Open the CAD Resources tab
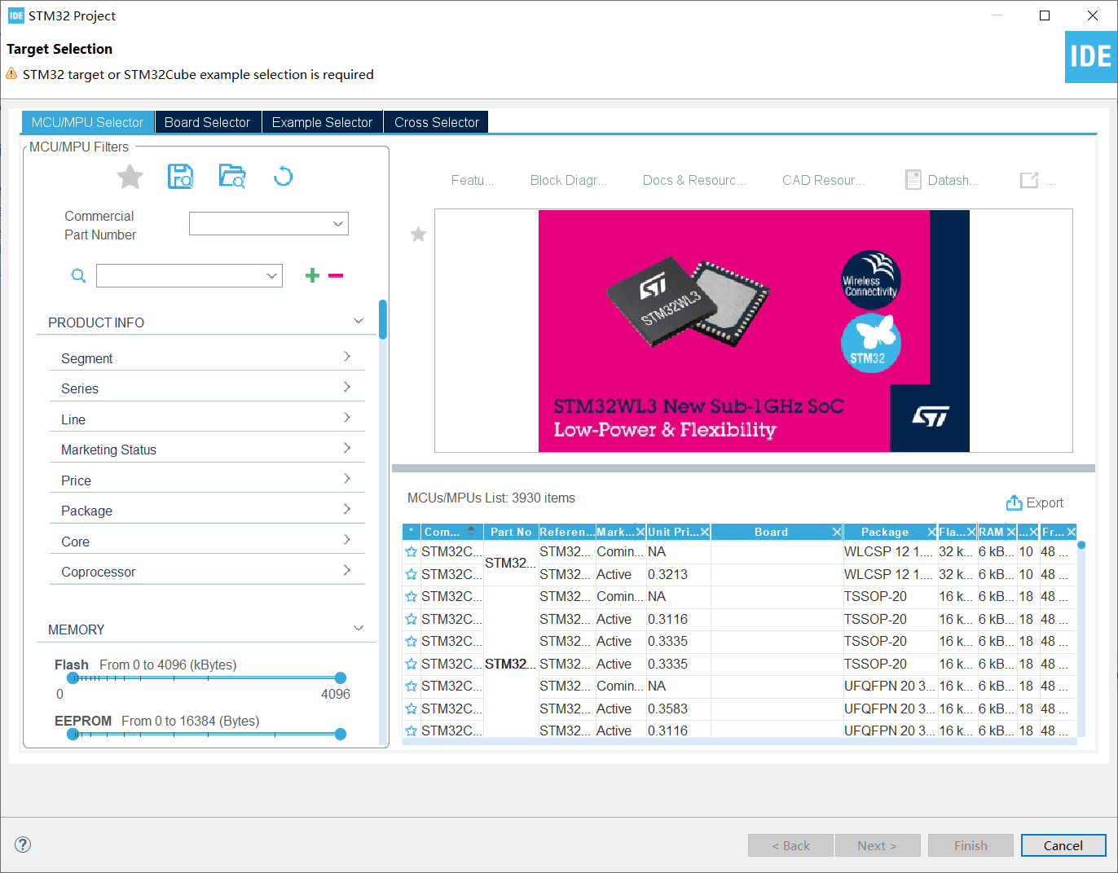Image resolution: width=1118 pixels, height=873 pixels. pyautogui.click(x=824, y=180)
